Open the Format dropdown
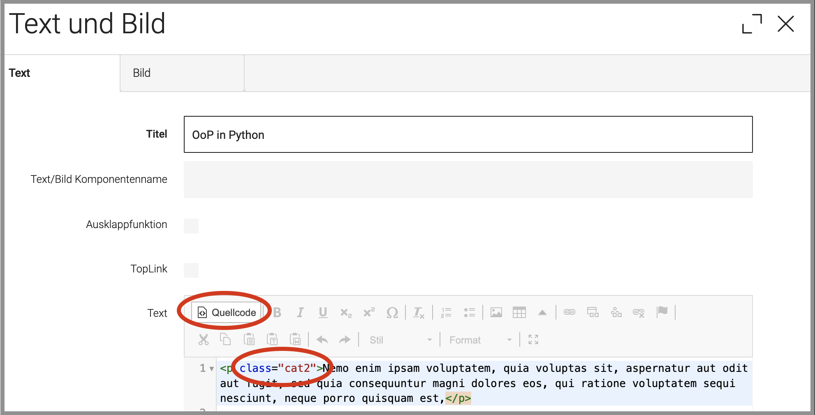 480,340
